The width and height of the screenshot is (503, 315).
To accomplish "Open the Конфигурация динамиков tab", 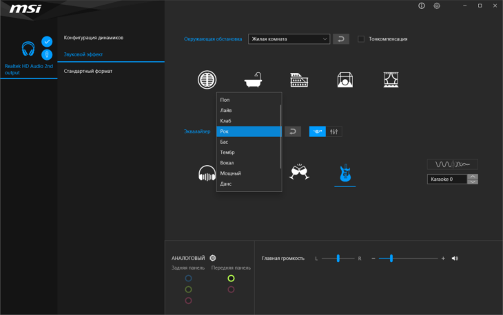I will (93, 38).
